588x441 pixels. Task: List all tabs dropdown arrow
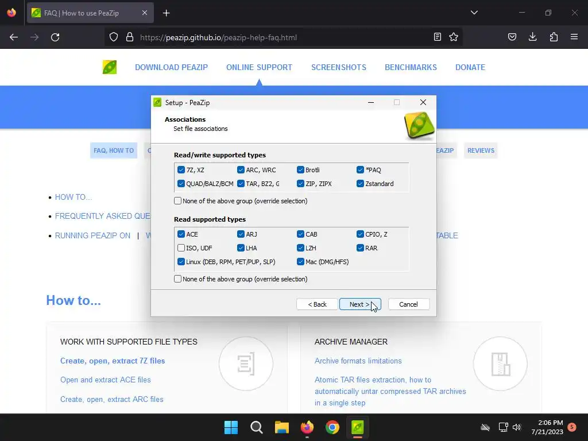coord(474,13)
